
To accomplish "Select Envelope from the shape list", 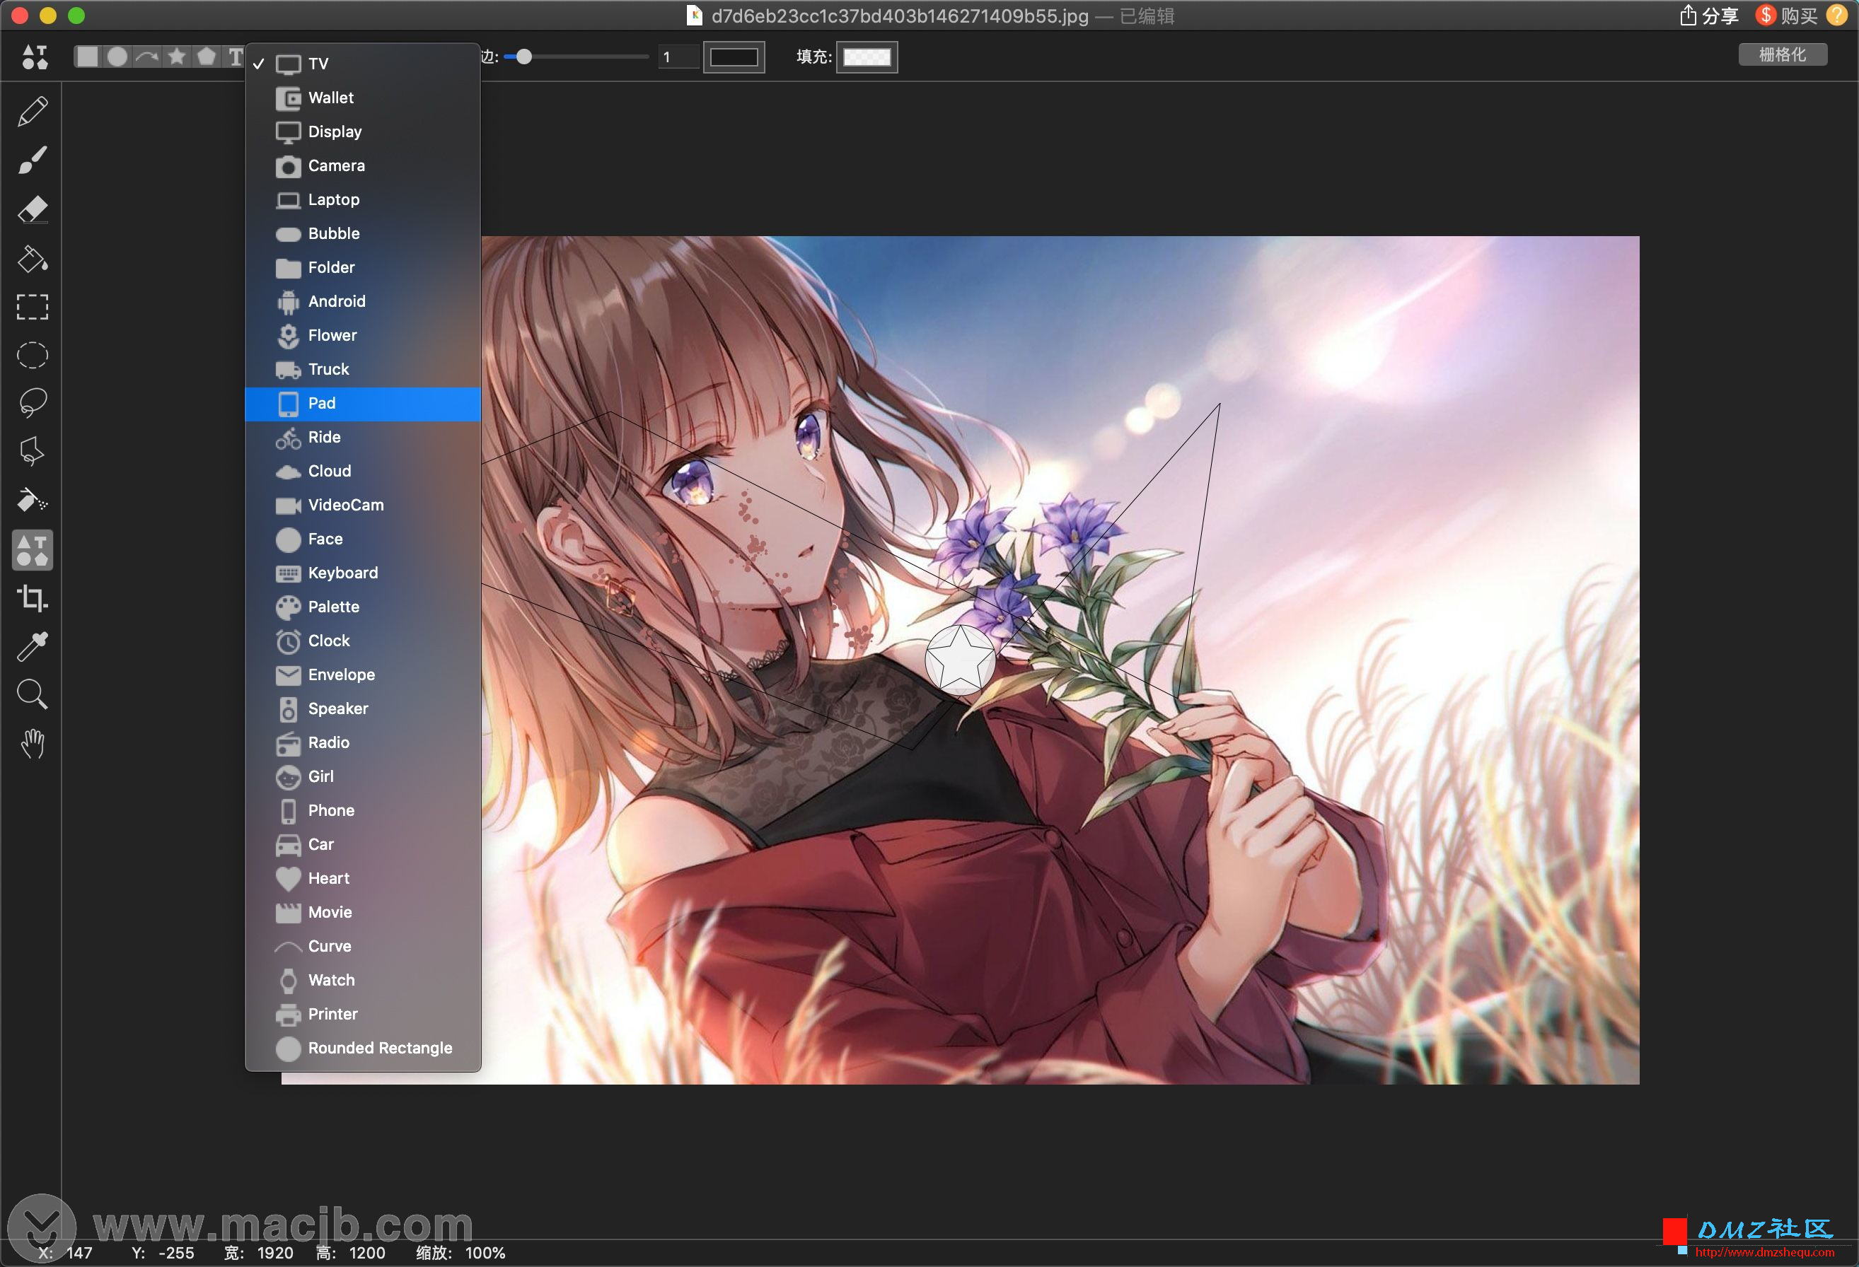I will coord(362,675).
